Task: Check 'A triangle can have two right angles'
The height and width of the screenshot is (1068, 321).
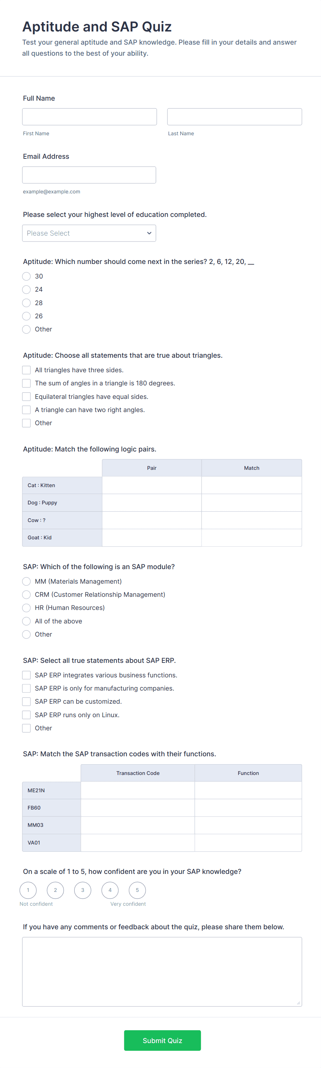Action: tap(27, 410)
